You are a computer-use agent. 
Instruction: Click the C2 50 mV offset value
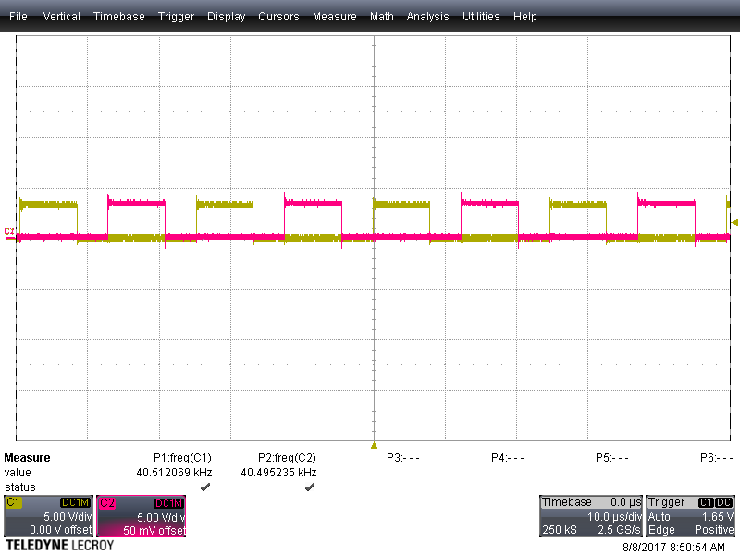pos(154,530)
